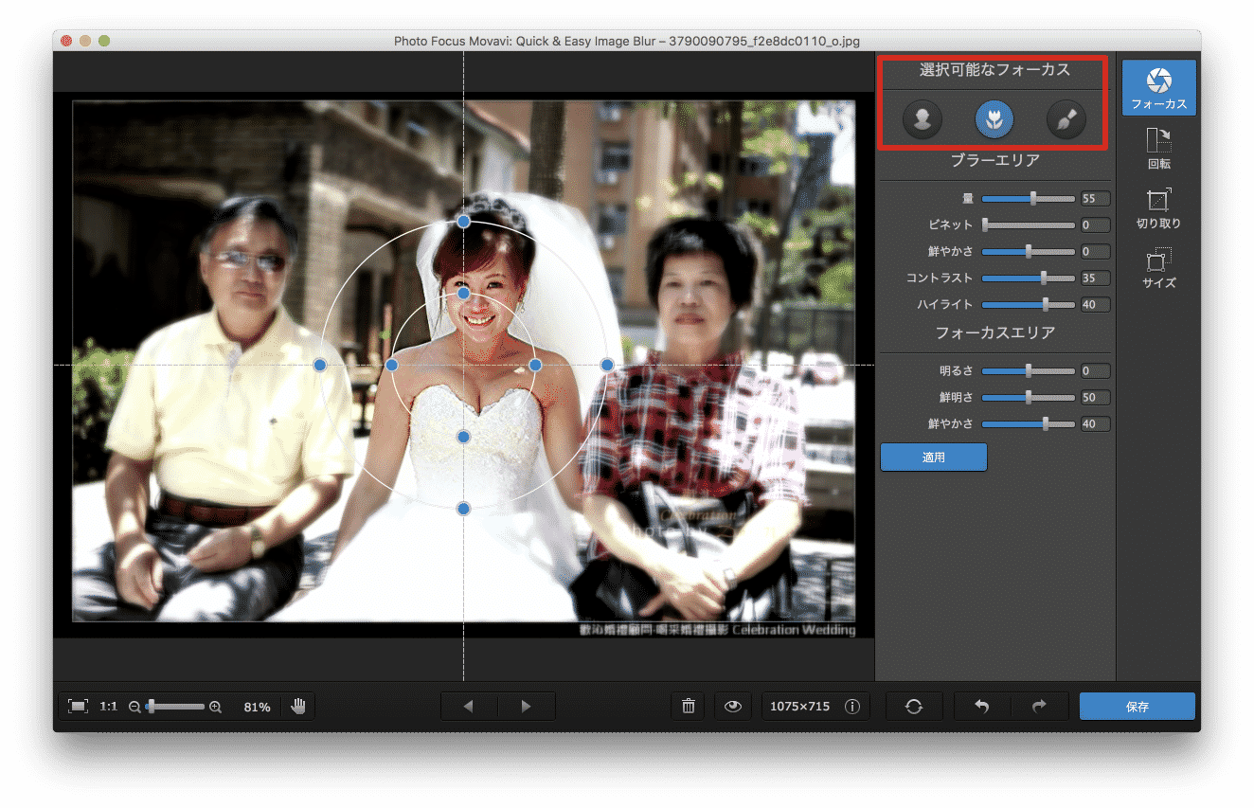Open the サイズ resize tab
The height and width of the screenshot is (808, 1254).
pos(1158,269)
